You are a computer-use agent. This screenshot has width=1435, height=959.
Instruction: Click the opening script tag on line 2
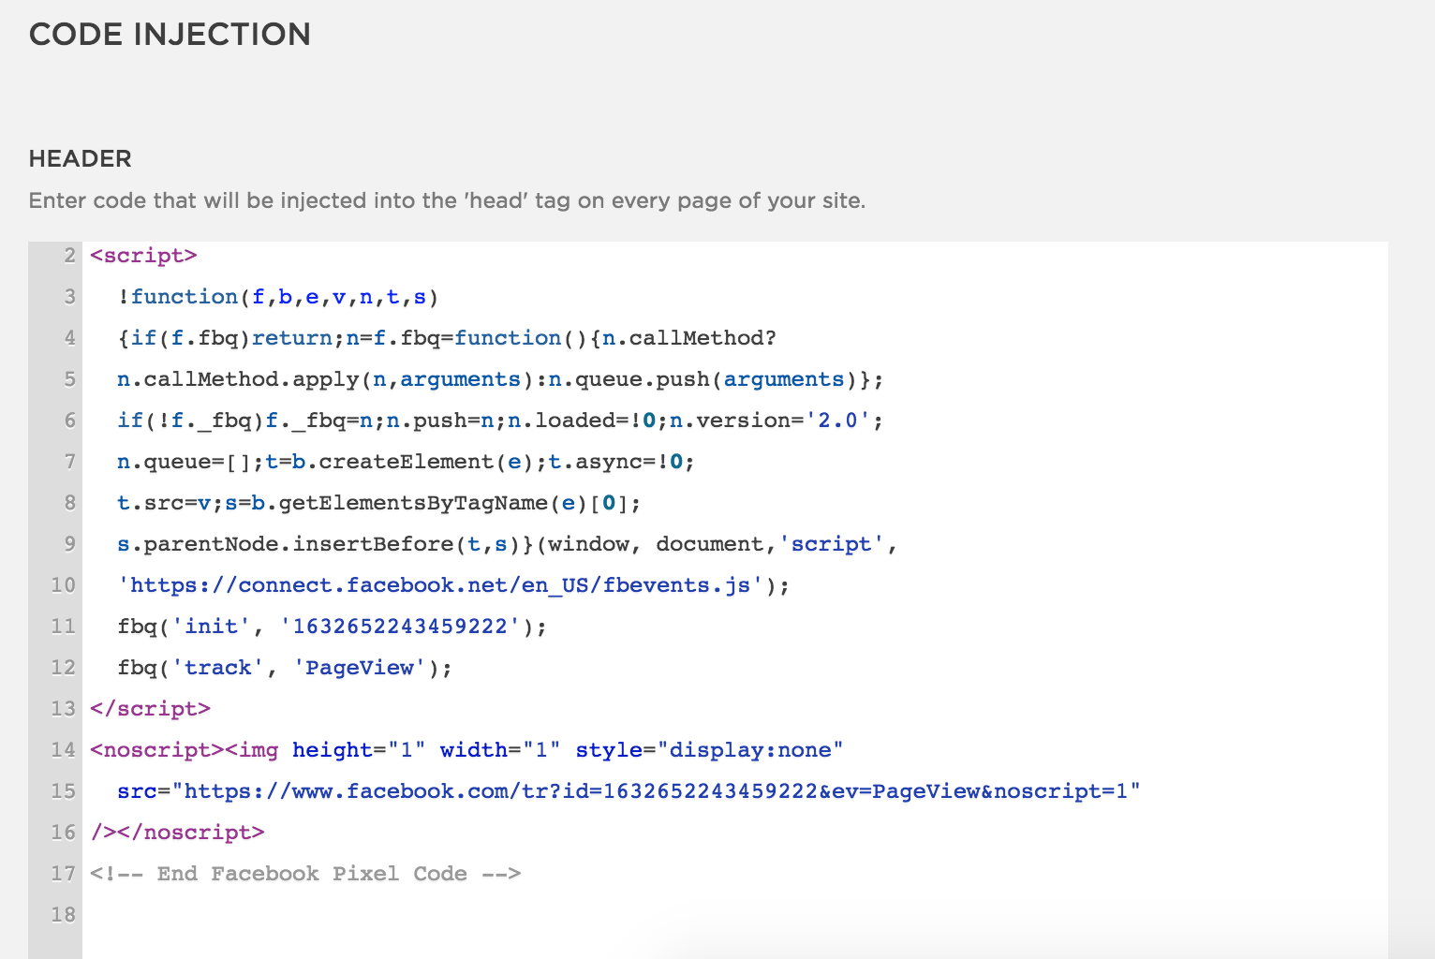(x=143, y=256)
